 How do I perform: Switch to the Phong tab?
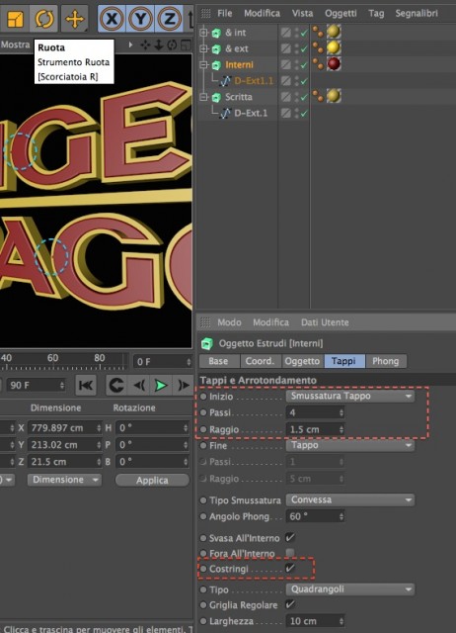pyautogui.click(x=386, y=361)
